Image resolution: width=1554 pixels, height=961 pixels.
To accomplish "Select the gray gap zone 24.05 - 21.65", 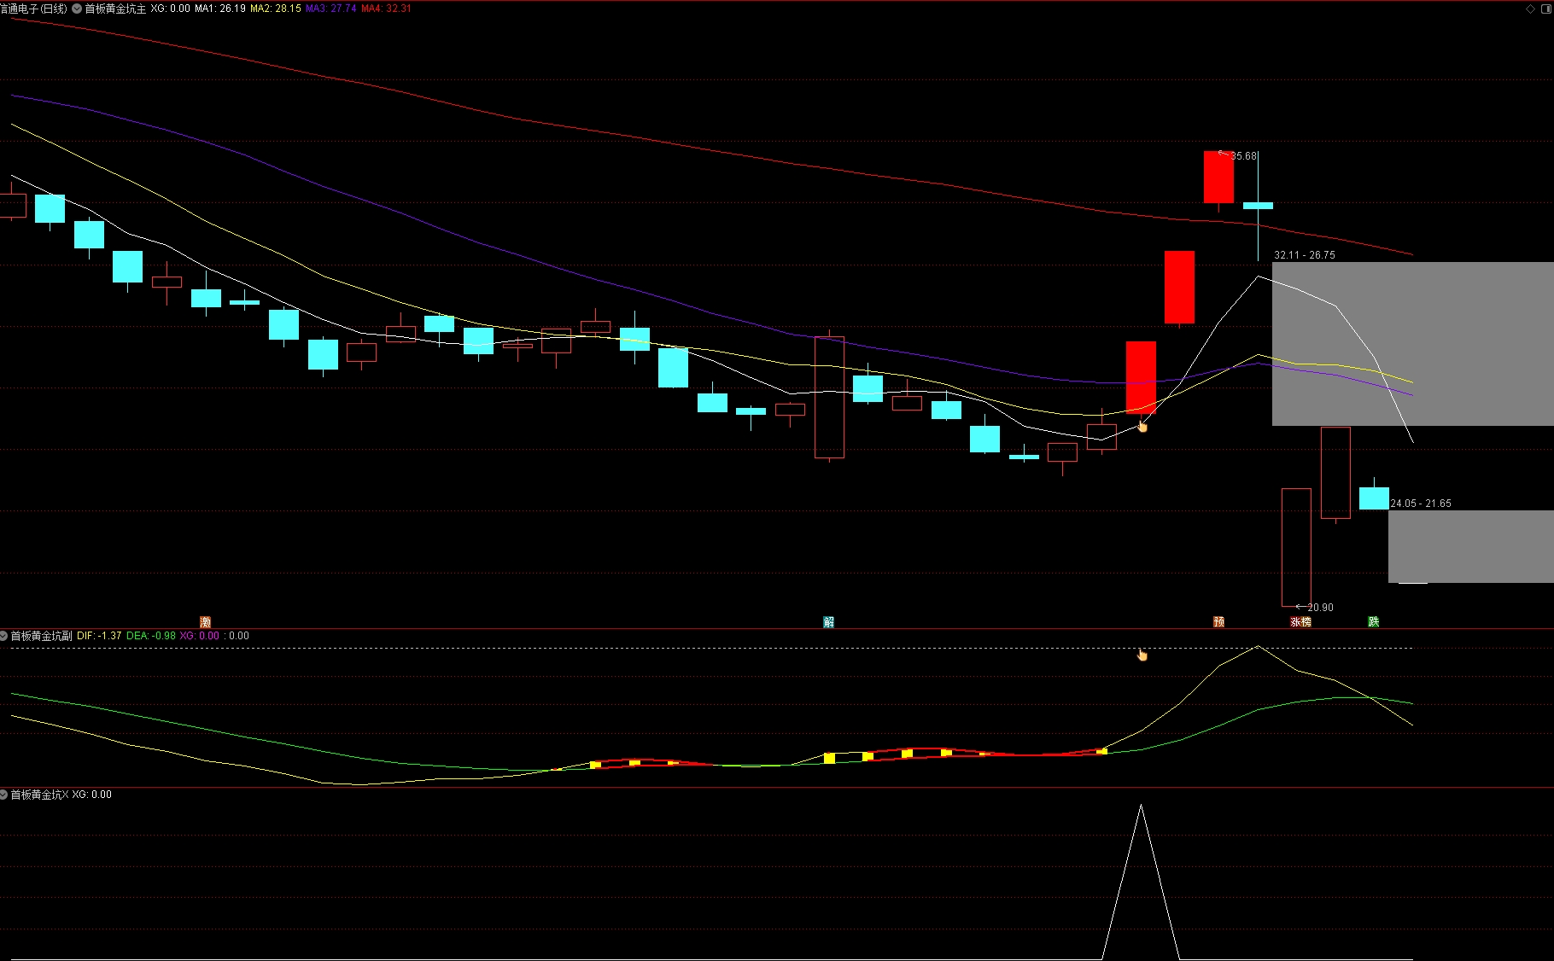I will click(x=1471, y=547).
